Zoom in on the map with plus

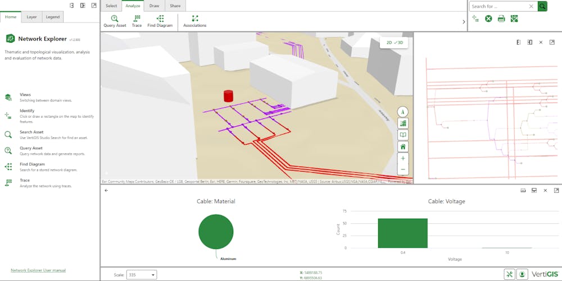coord(403,158)
